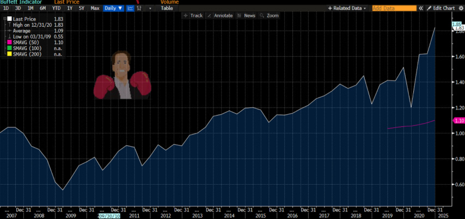Viewport: 465px width, 219px height.
Task: Set range to 5Y
Action: pos(82,8)
